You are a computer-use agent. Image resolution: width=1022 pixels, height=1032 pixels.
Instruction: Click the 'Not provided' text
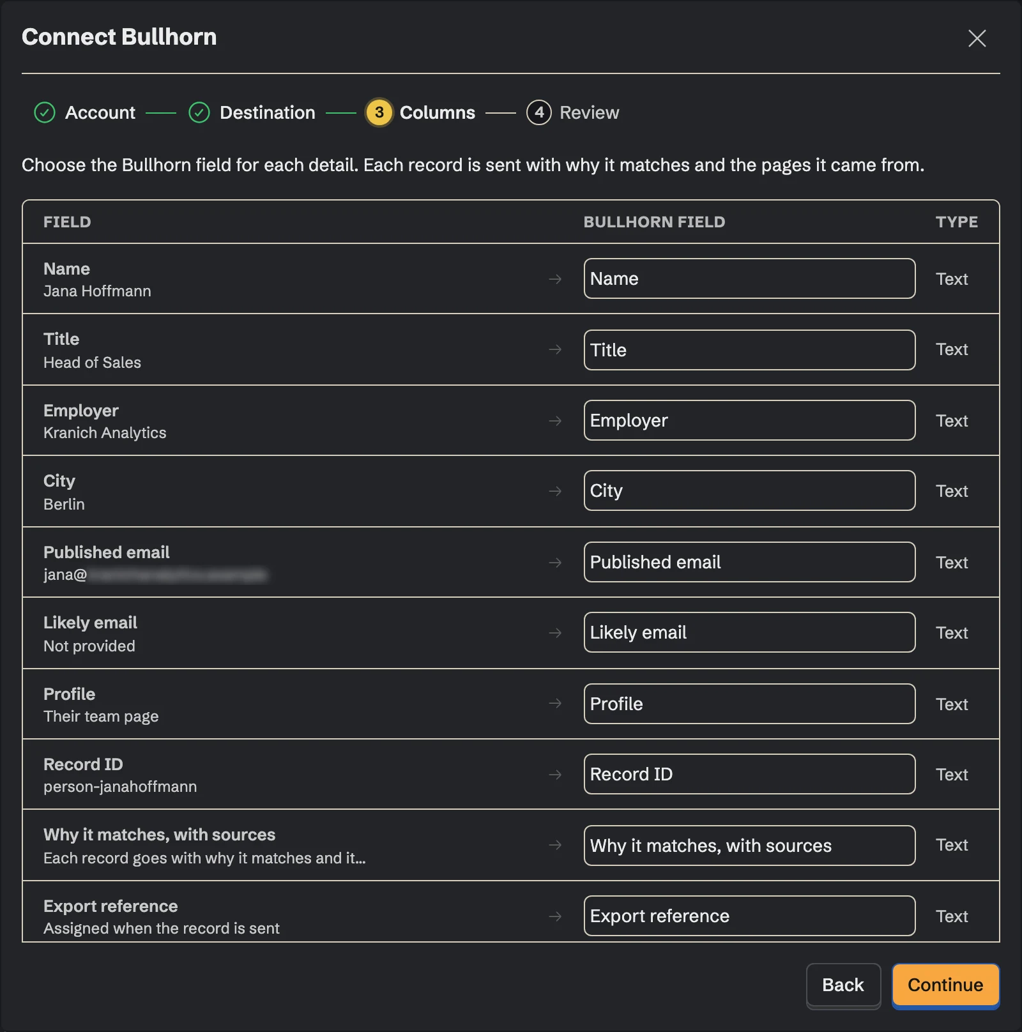click(x=89, y=646)
